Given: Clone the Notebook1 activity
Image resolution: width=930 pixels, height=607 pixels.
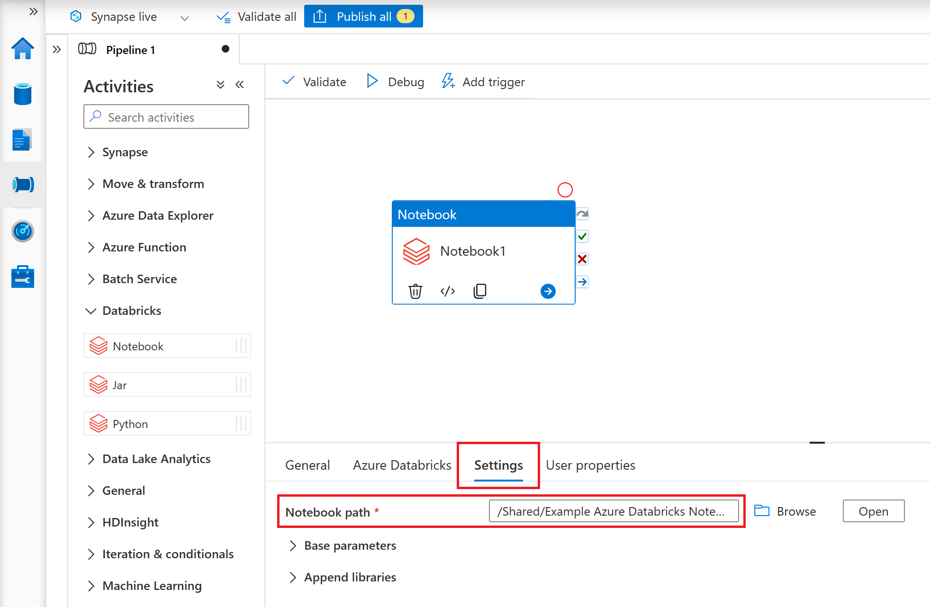Looking at the screenshot, I should pyautogui.click(x=480, y=291).
